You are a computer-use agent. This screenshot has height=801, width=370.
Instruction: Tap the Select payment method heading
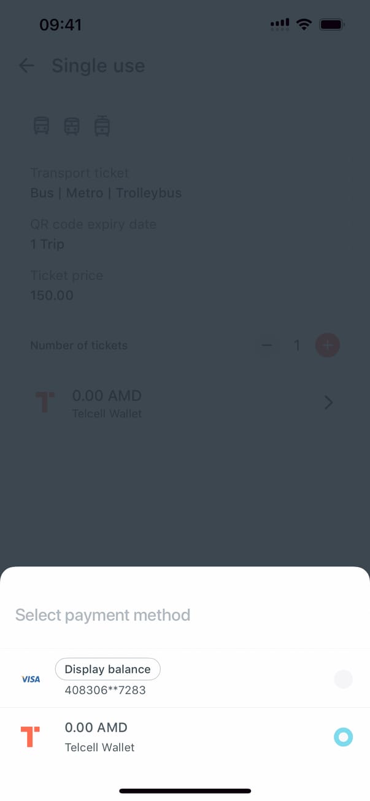pyautogui.click(x=102, y=615)
